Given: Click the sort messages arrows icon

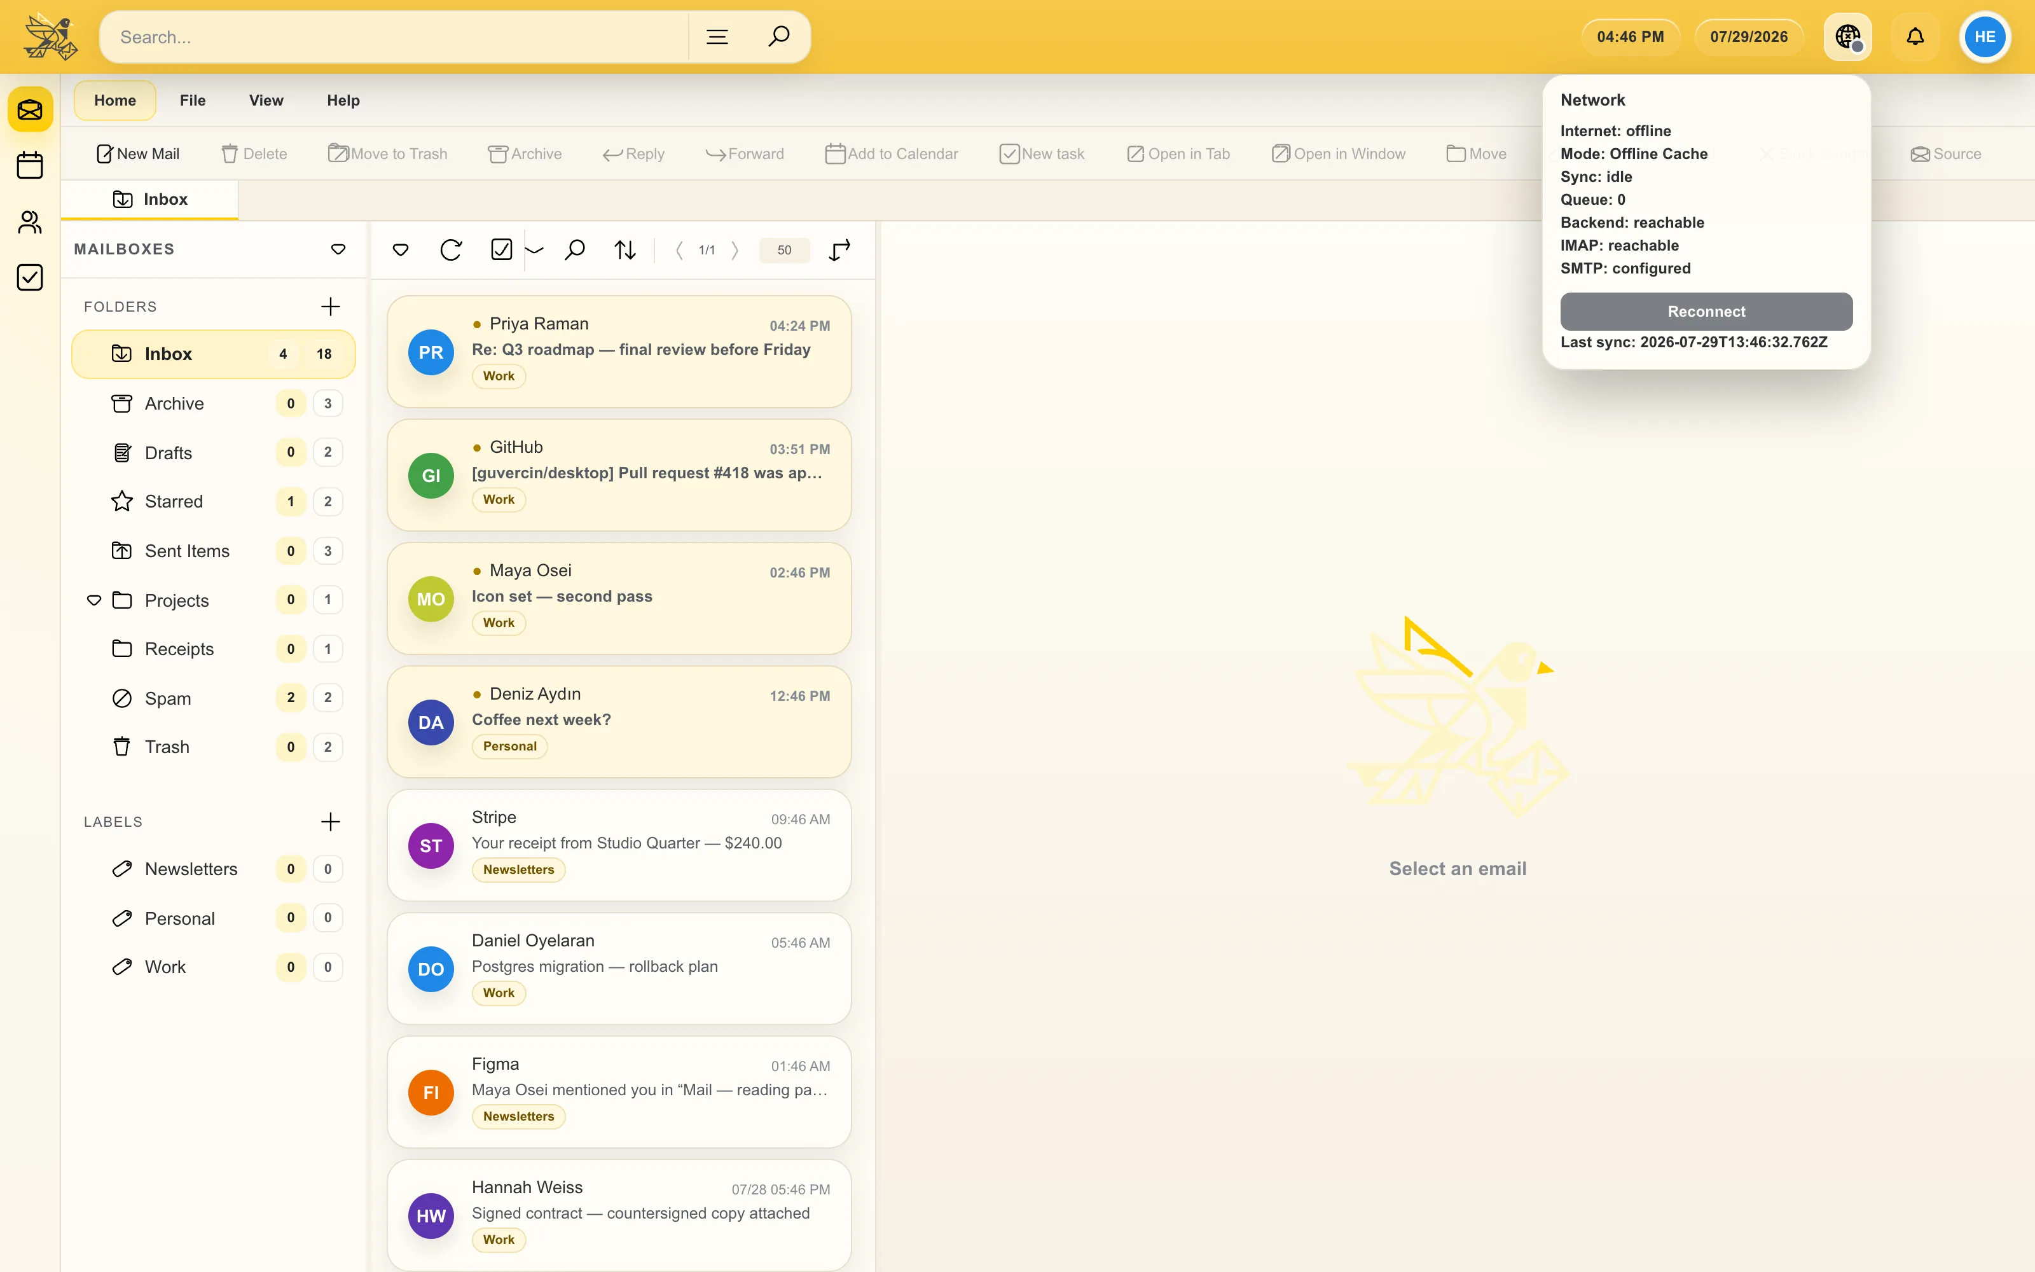Looking at the screenshot, I should tap(624, 250).
